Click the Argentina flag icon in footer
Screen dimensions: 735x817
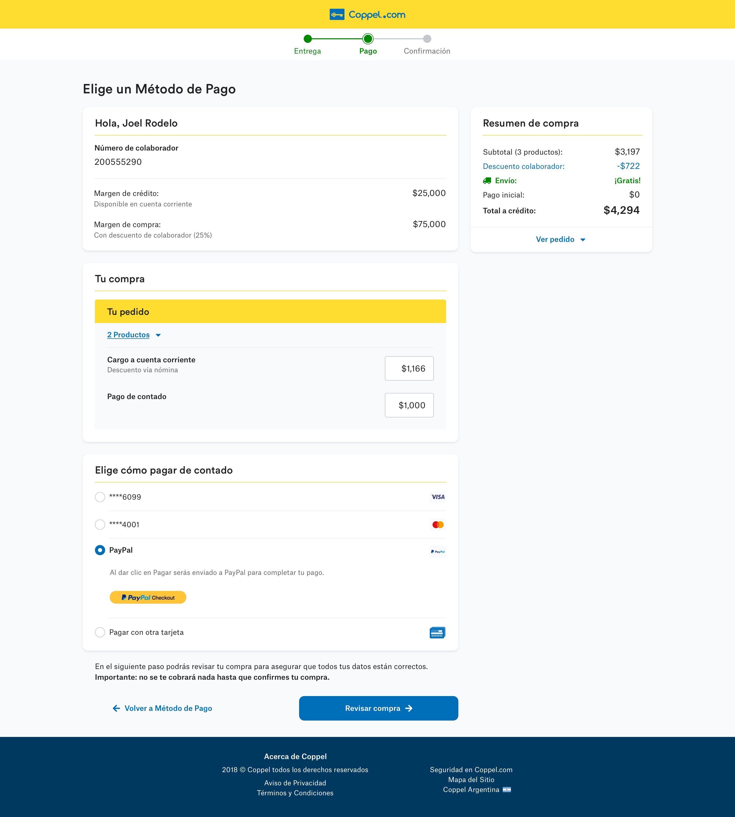point(507,789)
